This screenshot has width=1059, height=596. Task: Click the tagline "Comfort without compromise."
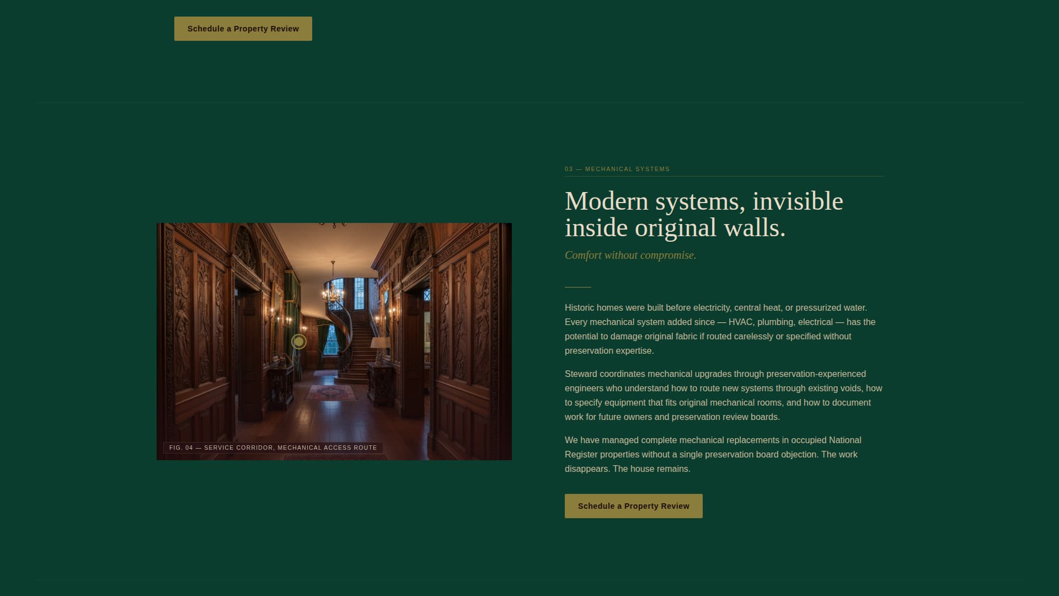coord(630,255)
